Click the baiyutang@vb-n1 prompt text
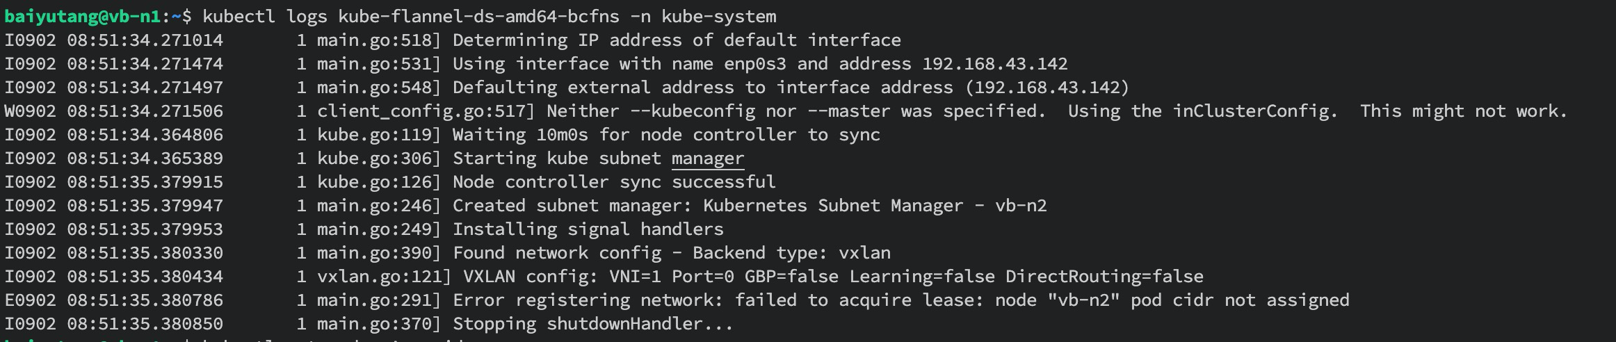The image size is (1616, 342). pyautogui.click(x=82, y=16)
